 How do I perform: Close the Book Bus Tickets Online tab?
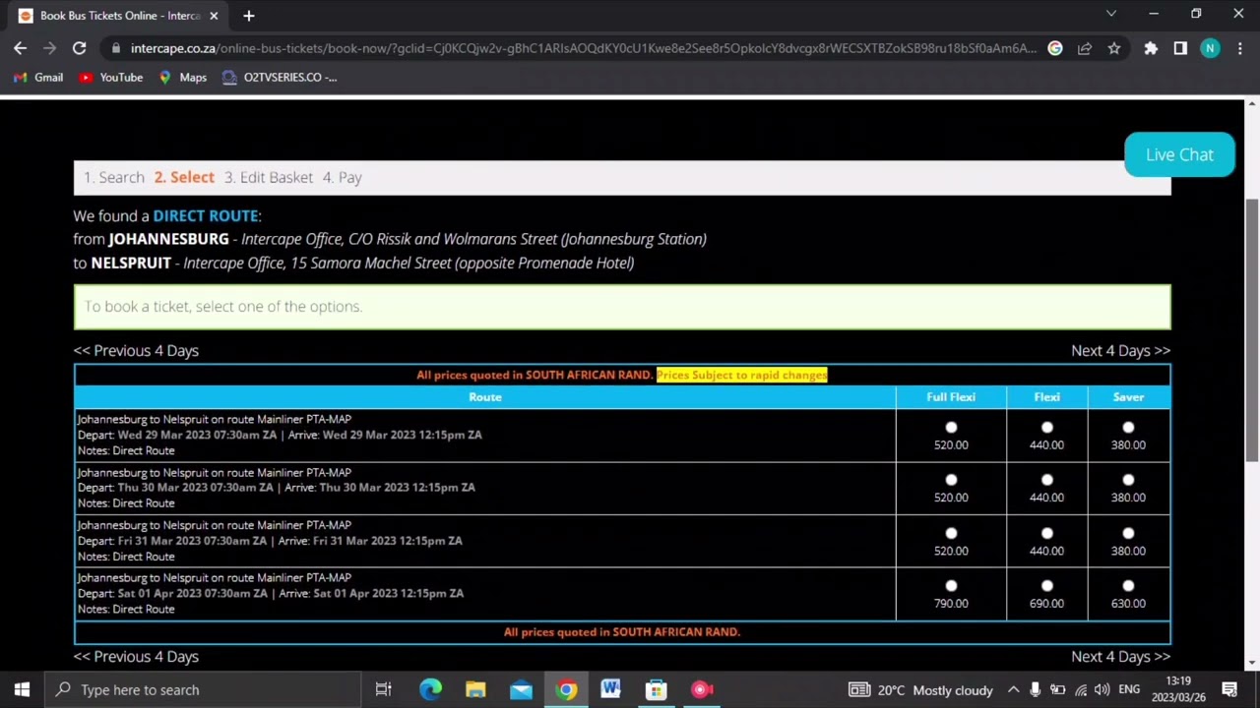214,16
